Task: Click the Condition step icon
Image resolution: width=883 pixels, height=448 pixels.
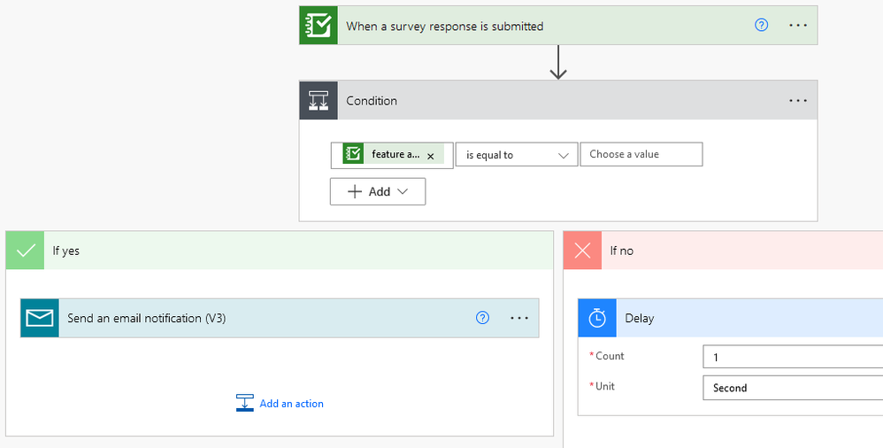Action: point(318,101)
